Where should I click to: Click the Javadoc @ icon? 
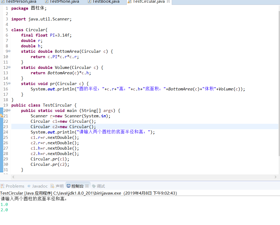(x=29, y=186)
